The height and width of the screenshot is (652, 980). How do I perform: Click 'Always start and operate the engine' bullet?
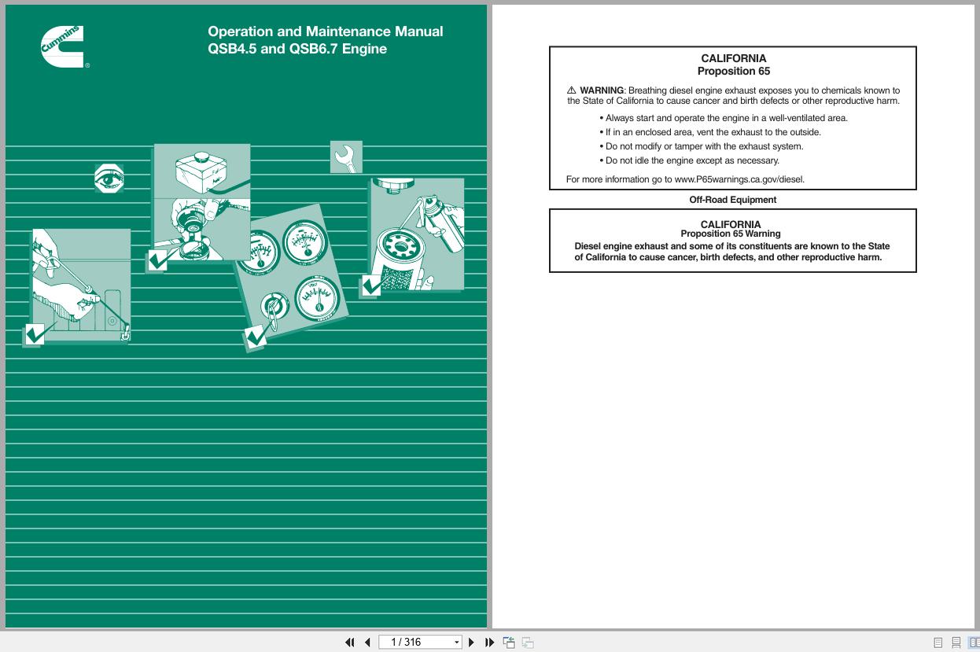pyautogui.click(x=724, y=118)
